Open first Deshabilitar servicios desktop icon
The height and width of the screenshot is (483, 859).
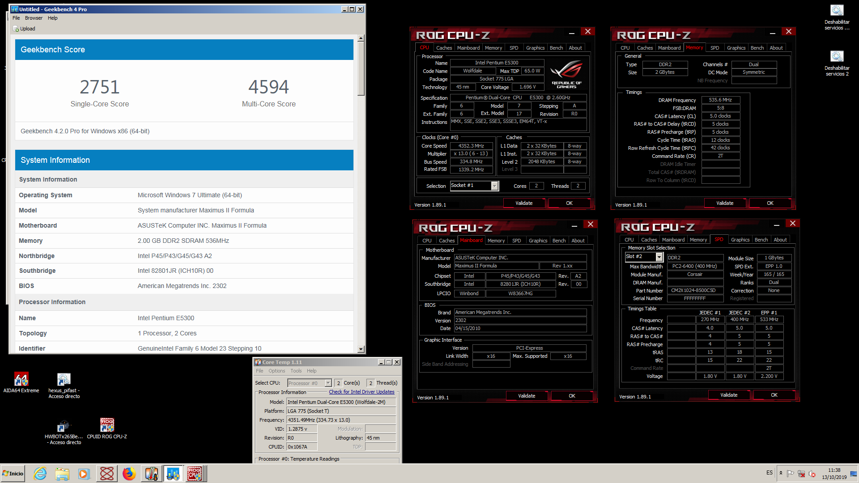837,17
